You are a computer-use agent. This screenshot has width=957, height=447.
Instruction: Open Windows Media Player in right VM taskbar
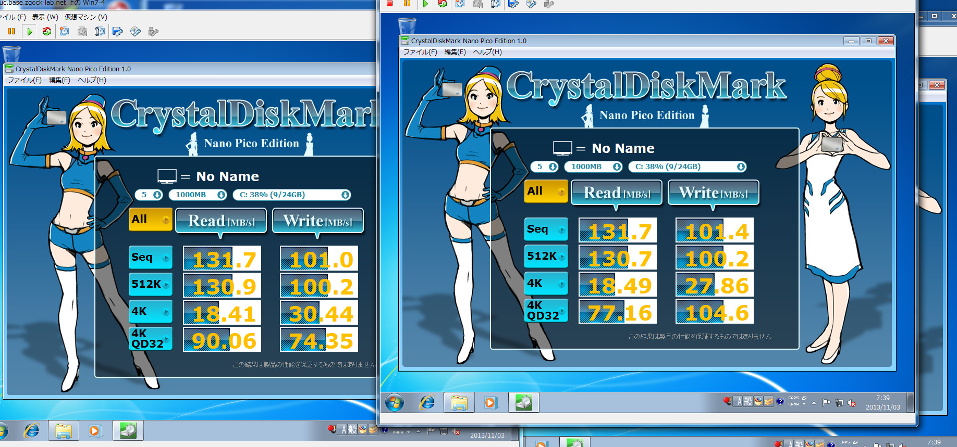click(x=490, y=402)
